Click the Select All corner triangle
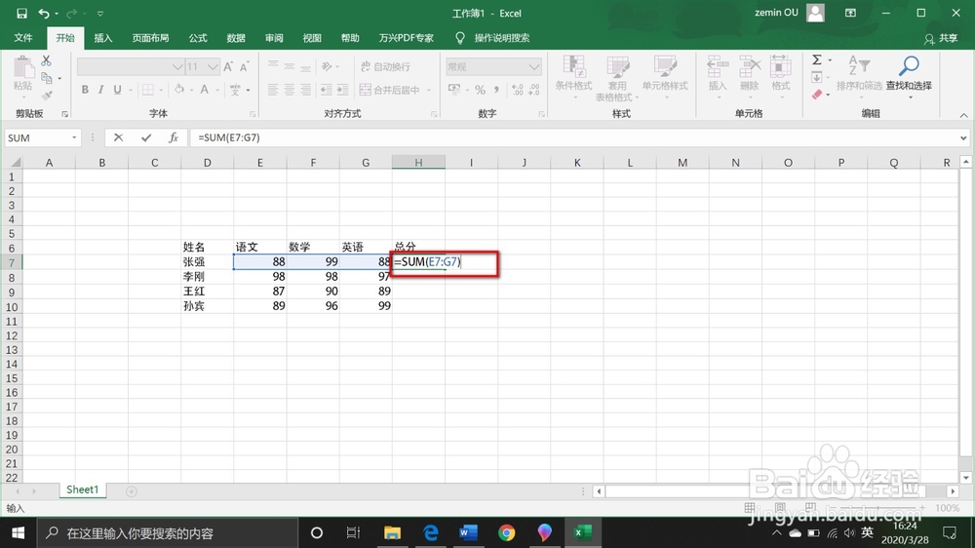This screenshot has width=975, height=548. (16, 162)
